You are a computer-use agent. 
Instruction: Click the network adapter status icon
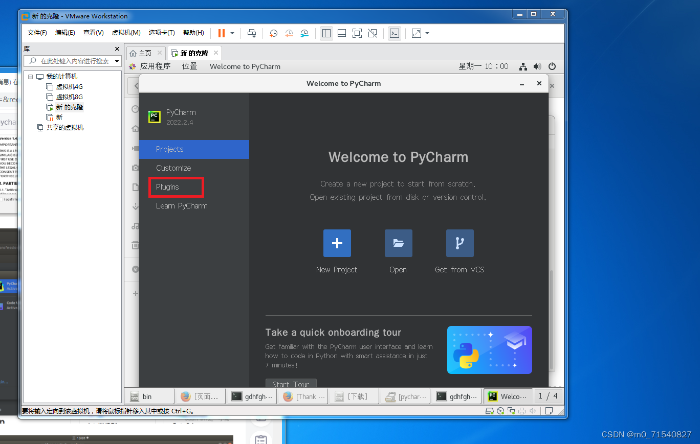pyautogui.click(x=511, y=411)
